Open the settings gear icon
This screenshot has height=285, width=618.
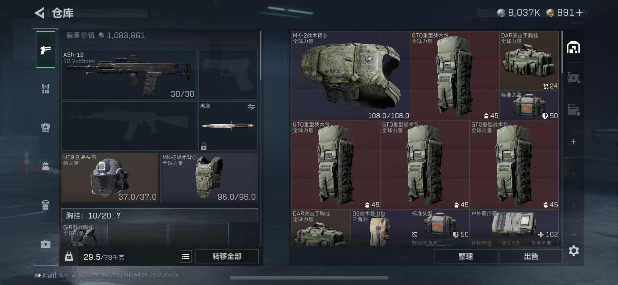click(574, 251)
